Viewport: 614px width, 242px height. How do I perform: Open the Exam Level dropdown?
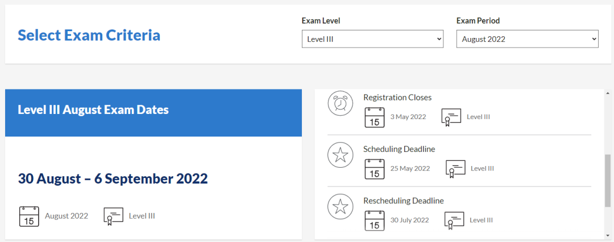point(372,39)
